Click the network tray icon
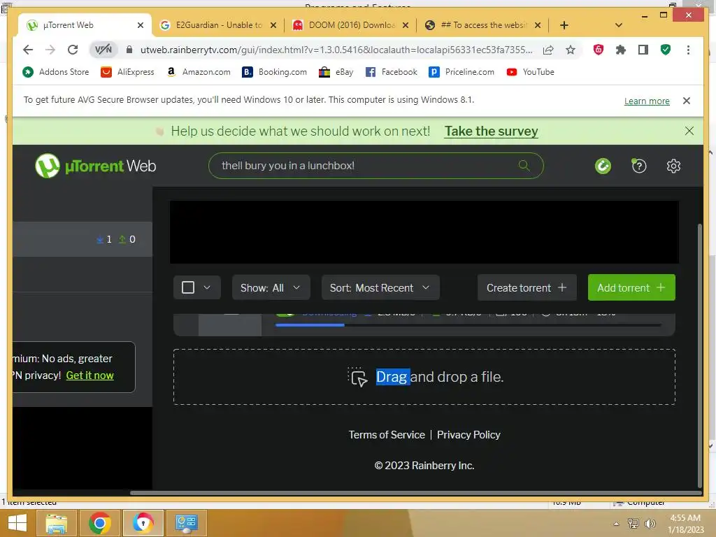 [633, 523]
